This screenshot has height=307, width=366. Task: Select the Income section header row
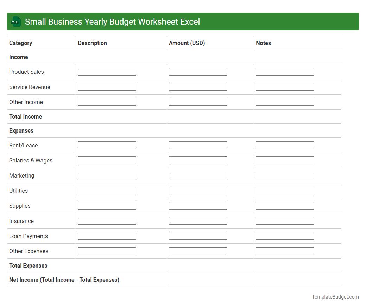[19, 57]
